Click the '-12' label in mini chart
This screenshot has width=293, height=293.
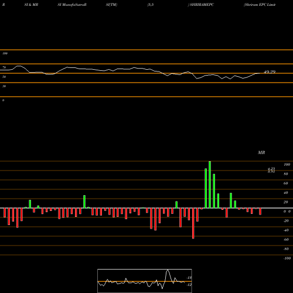pos(189,285)
